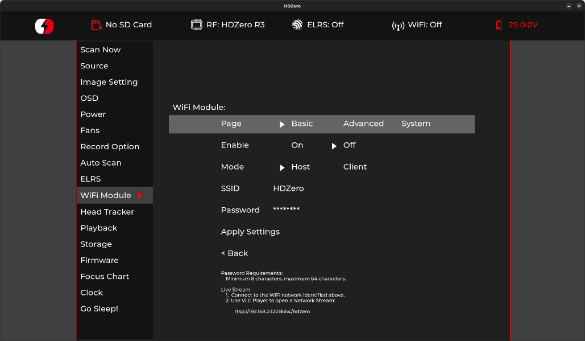Click the WiFi antenna status icon
Screen dimensions: 585x341
coord(398,26)
